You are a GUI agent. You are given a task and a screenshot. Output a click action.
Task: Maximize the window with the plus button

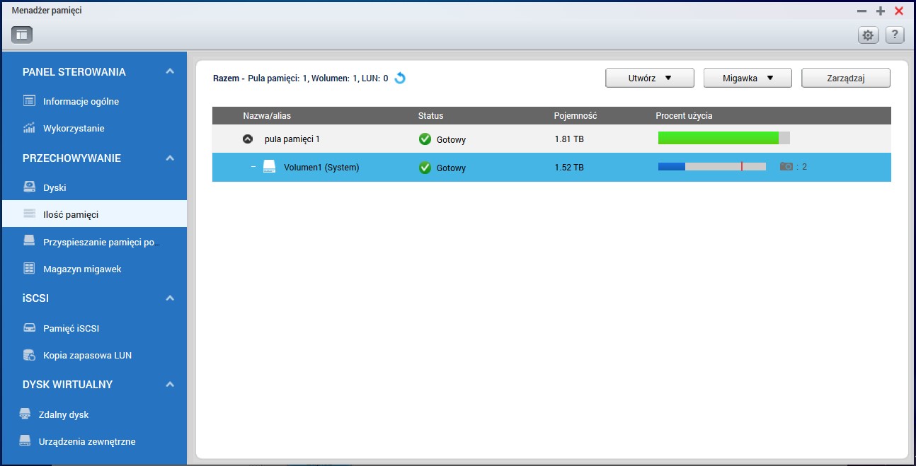pyautogui.click(x=881, y=11)
